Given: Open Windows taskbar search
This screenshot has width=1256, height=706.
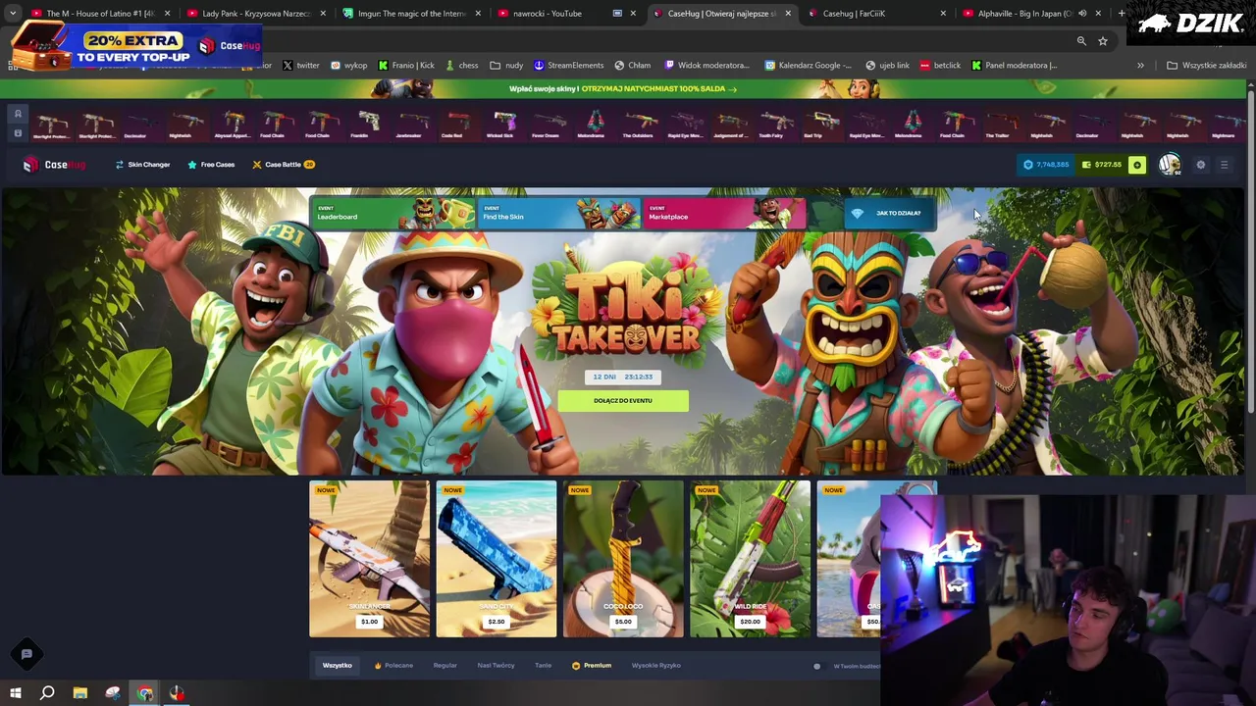Looking at the screenshot, I should 47,693.
